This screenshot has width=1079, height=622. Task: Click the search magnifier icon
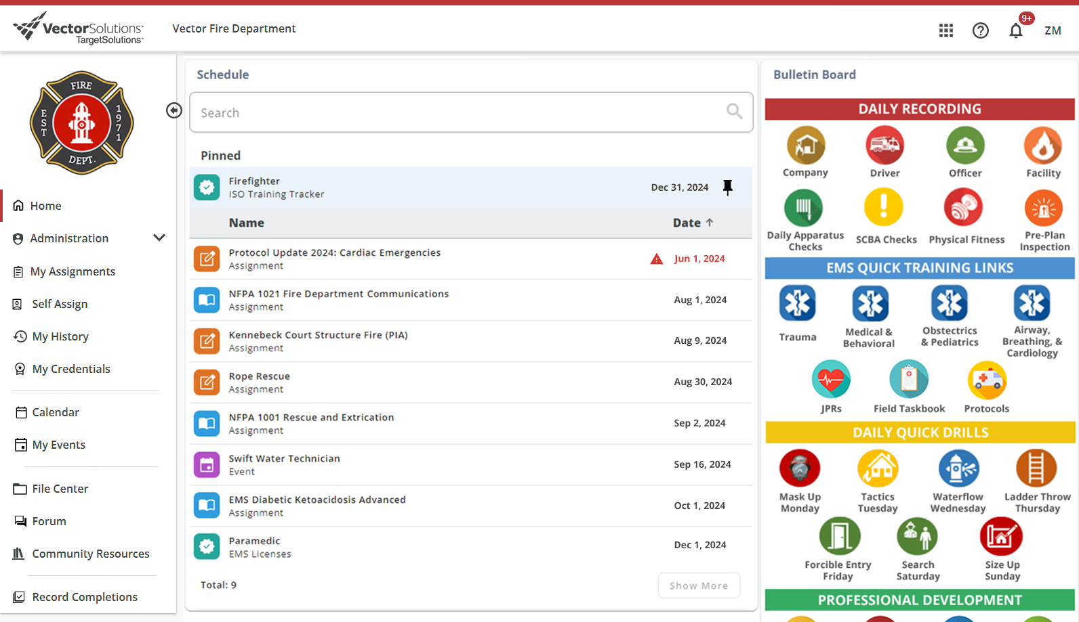tap(734, 111)
